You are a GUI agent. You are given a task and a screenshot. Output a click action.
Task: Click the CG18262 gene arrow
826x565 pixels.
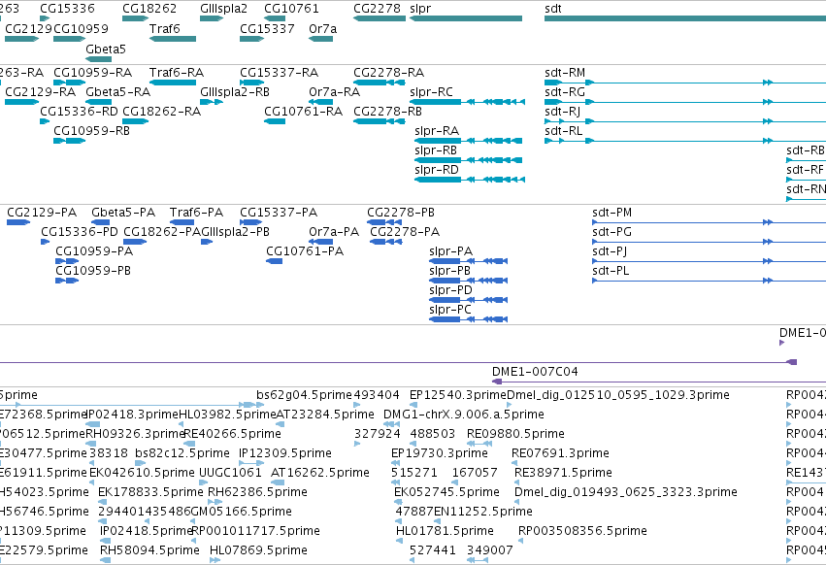click(x=135, y=18)
